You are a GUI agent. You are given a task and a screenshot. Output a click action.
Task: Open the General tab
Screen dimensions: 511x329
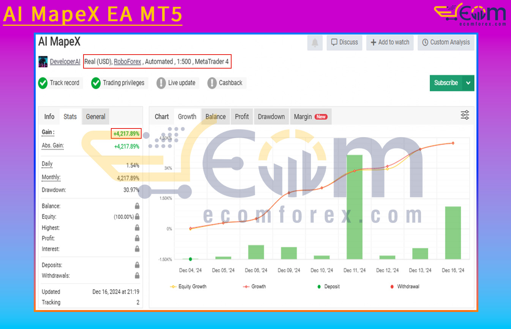pos(96,117)
